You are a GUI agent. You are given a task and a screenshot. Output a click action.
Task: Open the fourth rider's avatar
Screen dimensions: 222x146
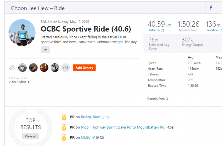[55, 68]
